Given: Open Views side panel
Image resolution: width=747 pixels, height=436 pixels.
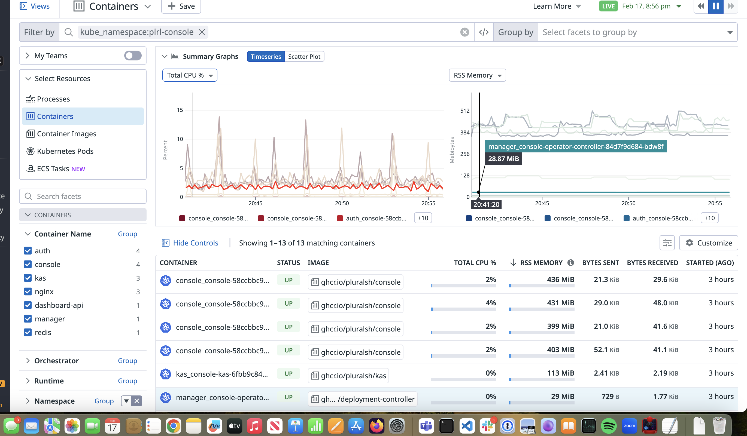Looking at the screenshot, I should click(x=34, y=6).
